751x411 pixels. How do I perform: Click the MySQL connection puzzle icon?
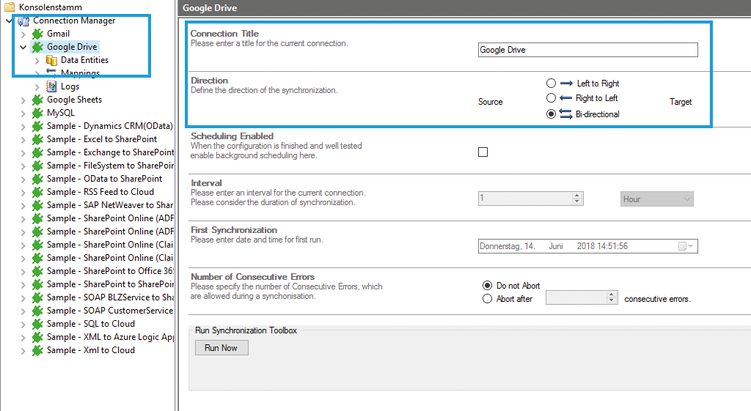click(37, 113)
